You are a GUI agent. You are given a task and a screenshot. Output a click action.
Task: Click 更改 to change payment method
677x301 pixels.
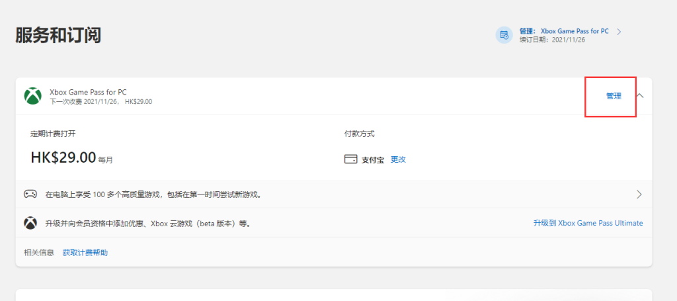click(x=398, y=159)
